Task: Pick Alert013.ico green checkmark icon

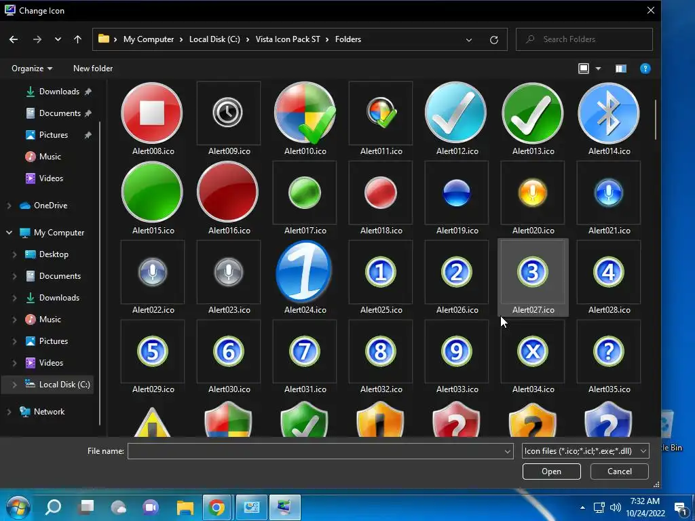Action: click(533, 113)
